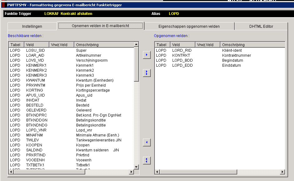
Task: Click left arrow of available fields horizontal scrollbar
Action: 11,172
